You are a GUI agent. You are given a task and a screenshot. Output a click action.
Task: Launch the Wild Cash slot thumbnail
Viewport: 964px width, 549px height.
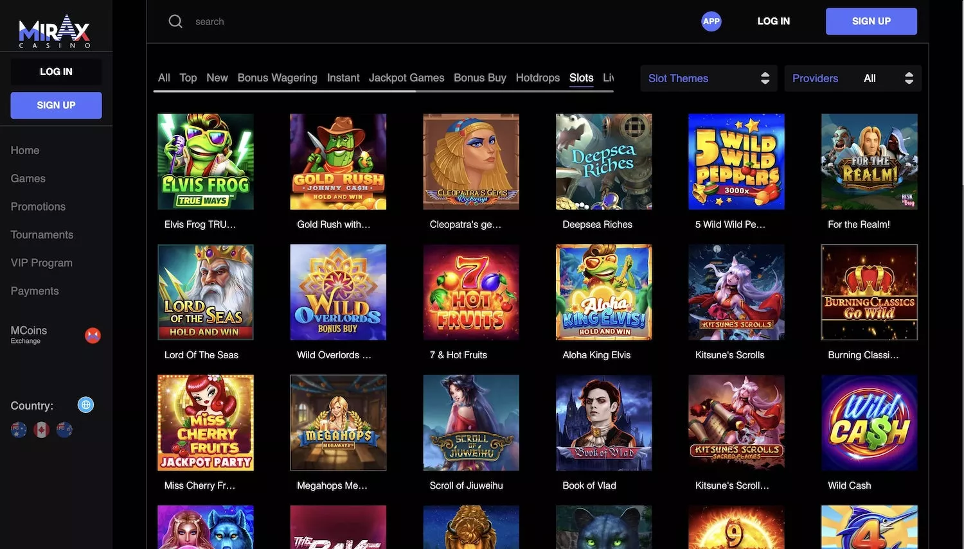[x=869, y=423]
